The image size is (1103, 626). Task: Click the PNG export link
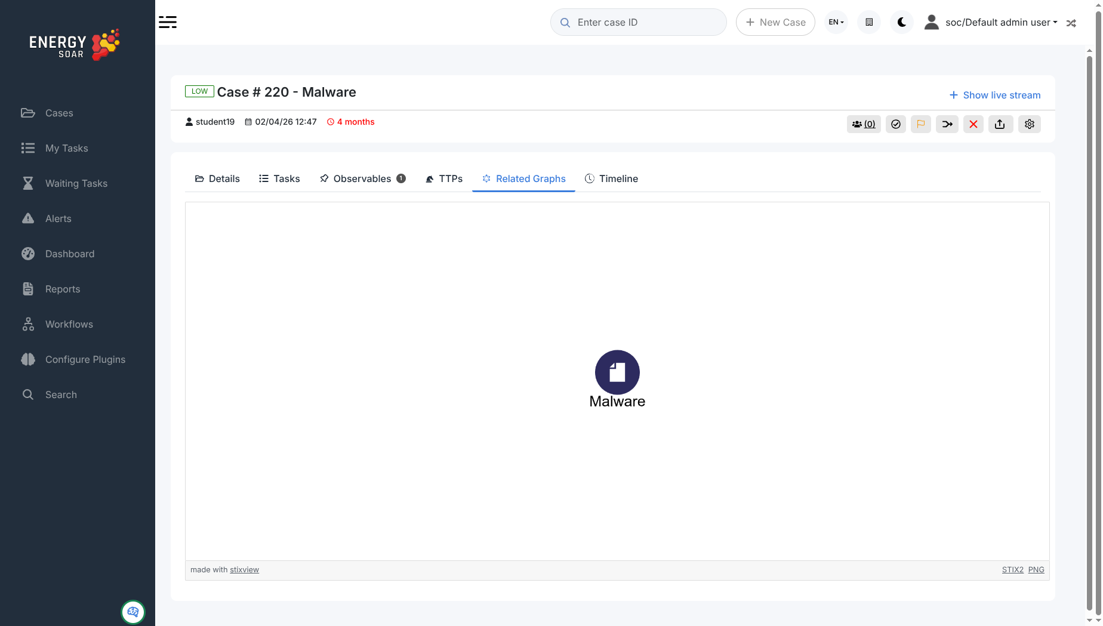click(1036, 570)
